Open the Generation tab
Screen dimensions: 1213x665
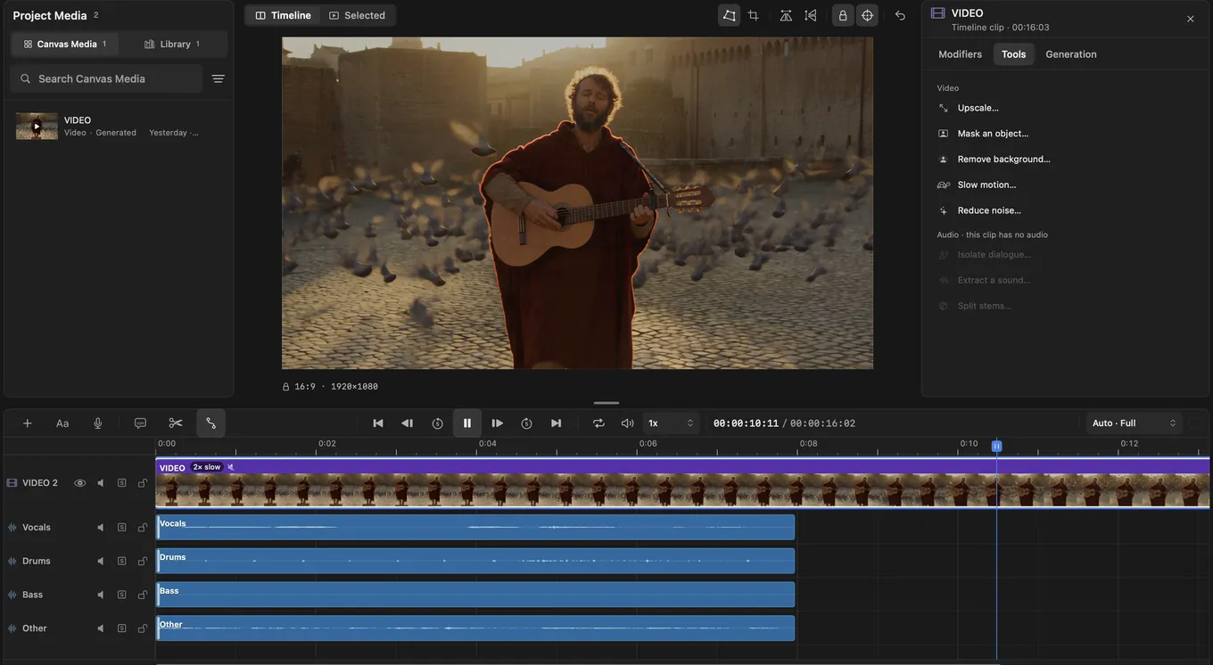[1071, 54]
